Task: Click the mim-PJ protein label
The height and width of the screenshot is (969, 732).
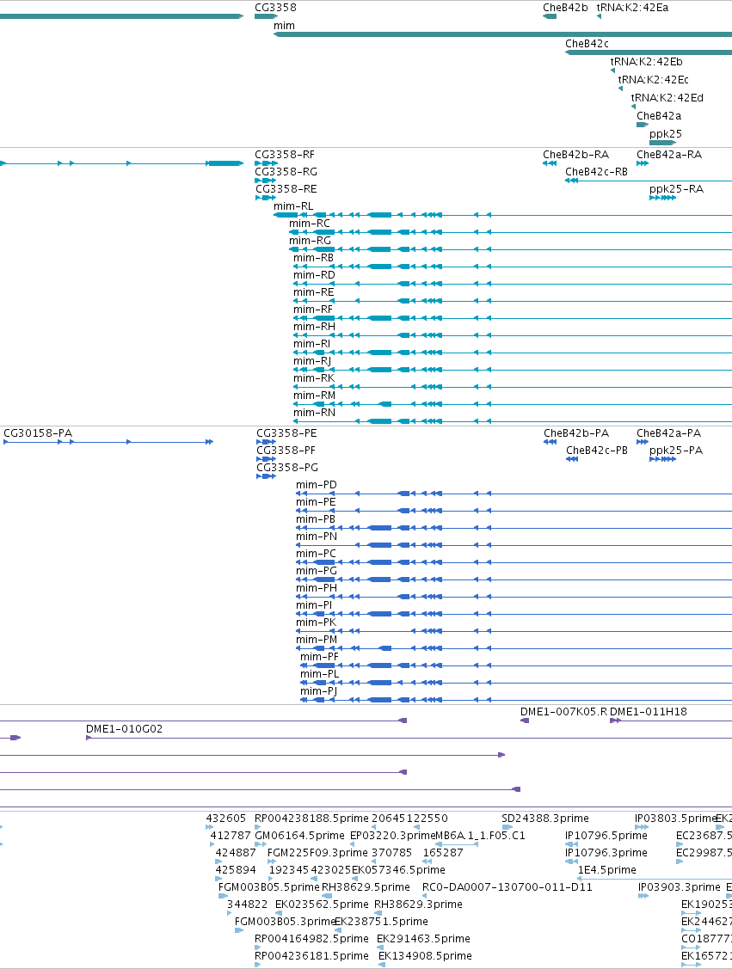Action: [318, 691]
